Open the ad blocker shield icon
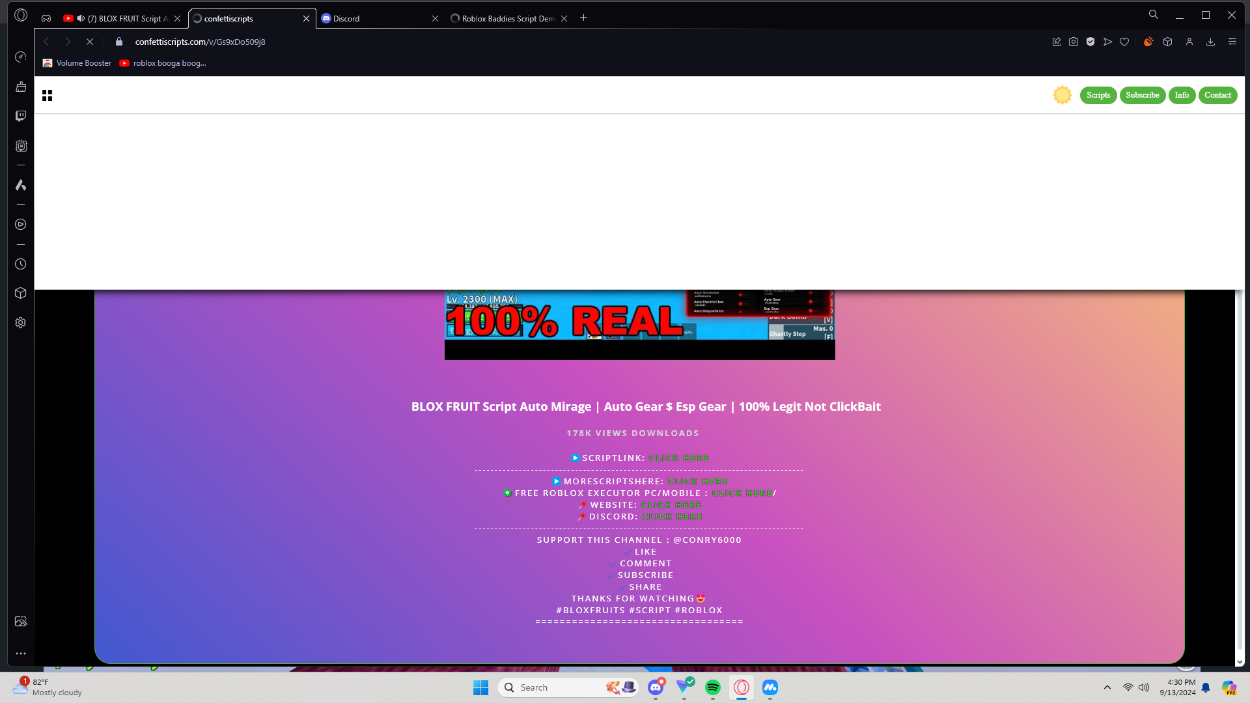1250x703 pixels. pyautogui.click(x=1090, y=42)
